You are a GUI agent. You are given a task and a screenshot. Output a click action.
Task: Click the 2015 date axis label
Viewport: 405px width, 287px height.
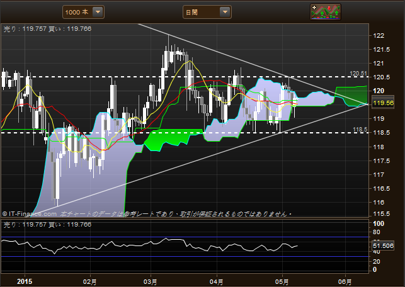click(25, 281)
